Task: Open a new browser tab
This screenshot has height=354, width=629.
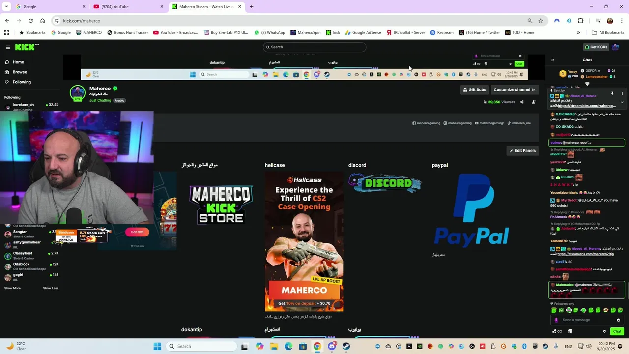Action: tap(251, 7)
